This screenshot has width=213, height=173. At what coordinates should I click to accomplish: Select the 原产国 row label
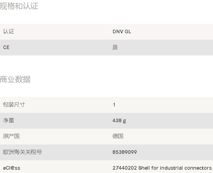point(11,136)
